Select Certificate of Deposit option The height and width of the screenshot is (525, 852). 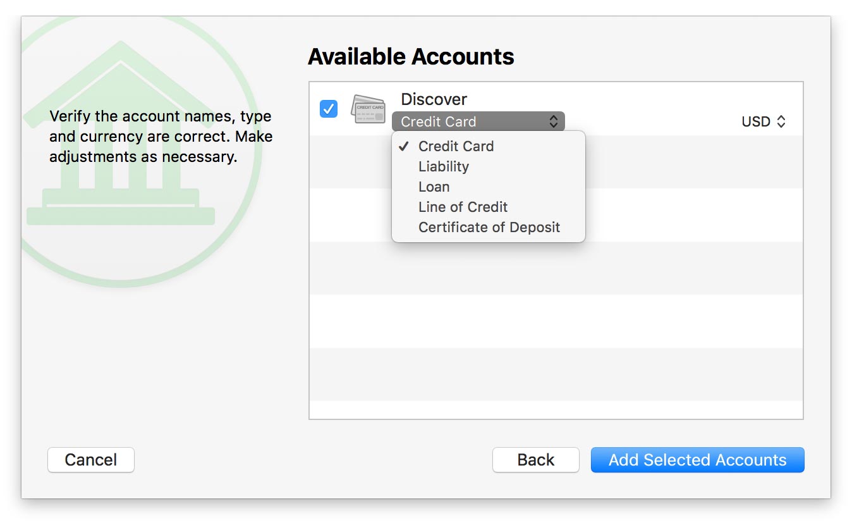489,227
